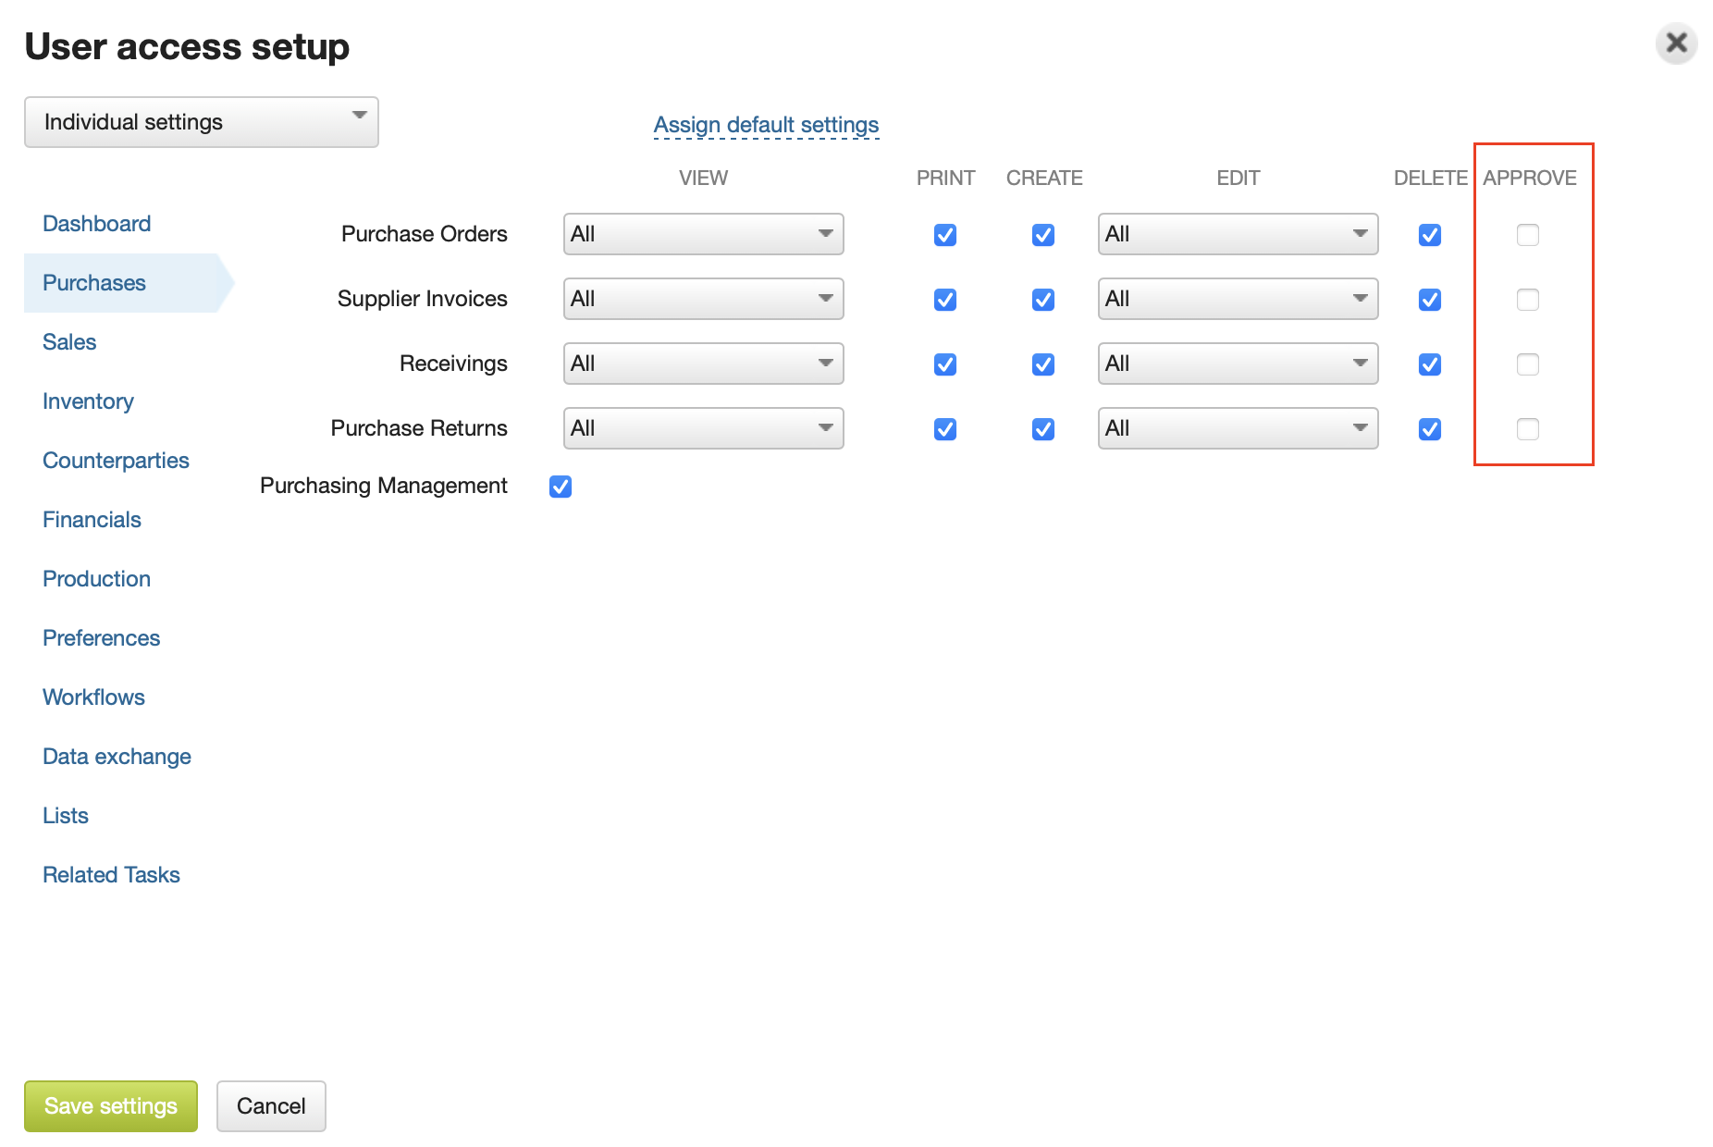Click the Save settings button
The image size is (1713, 1147).
coord(111,1106)
